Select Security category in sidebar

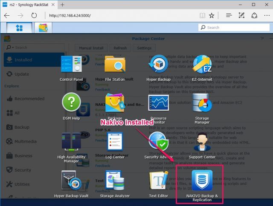(34, 170)
